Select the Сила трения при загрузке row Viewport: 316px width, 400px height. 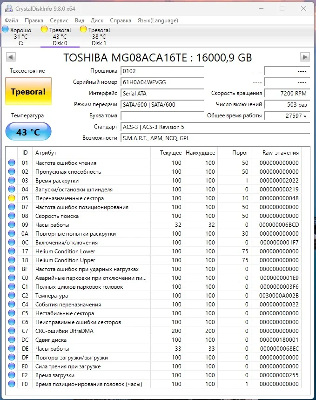153,366
